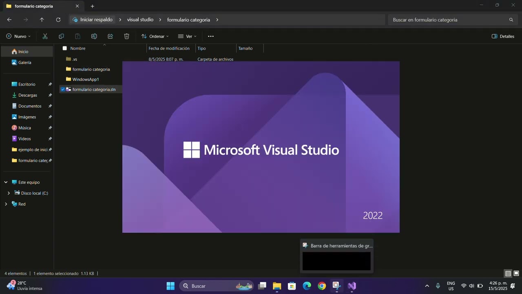
Task: Go up one folder level arrow
Action: coord(42,20)
